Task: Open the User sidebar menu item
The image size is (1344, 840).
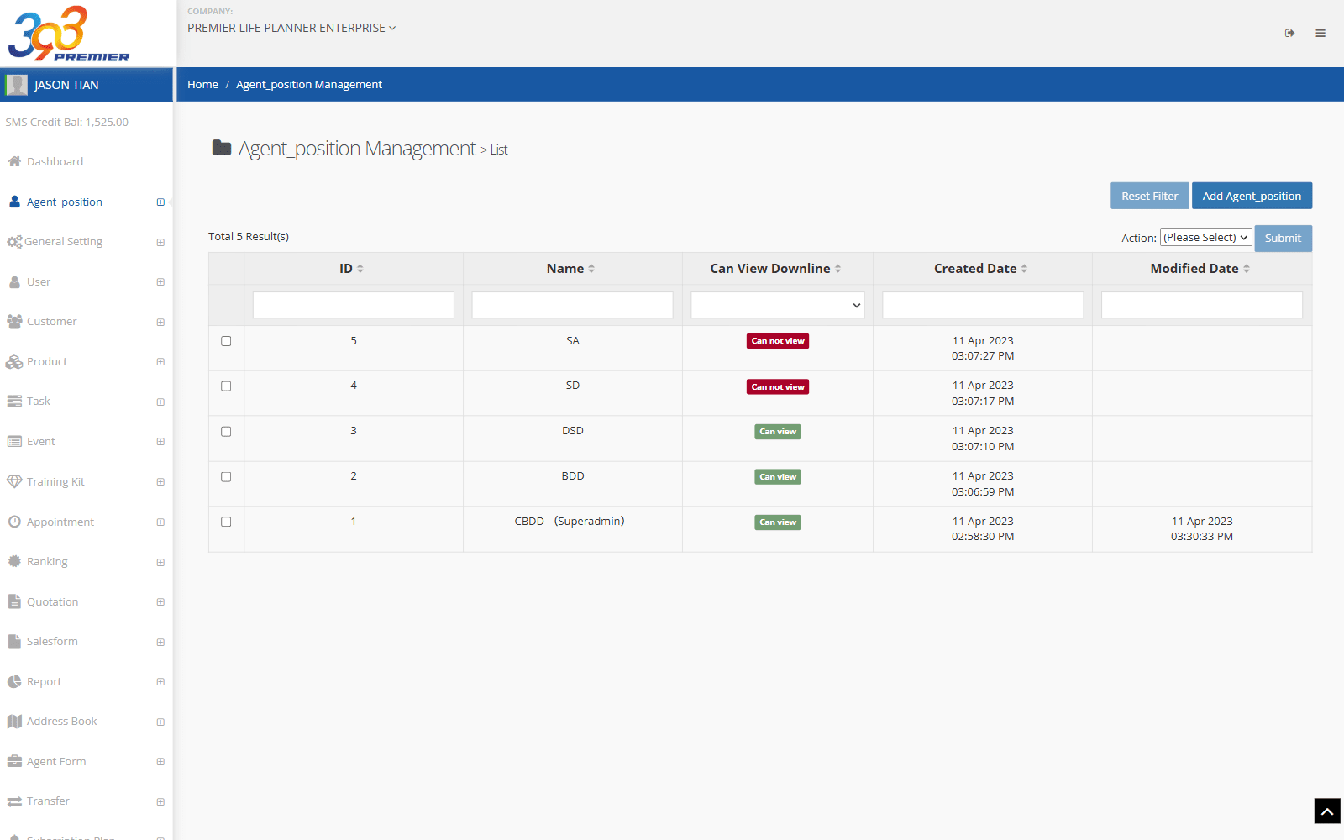Action: click(87, 282)
